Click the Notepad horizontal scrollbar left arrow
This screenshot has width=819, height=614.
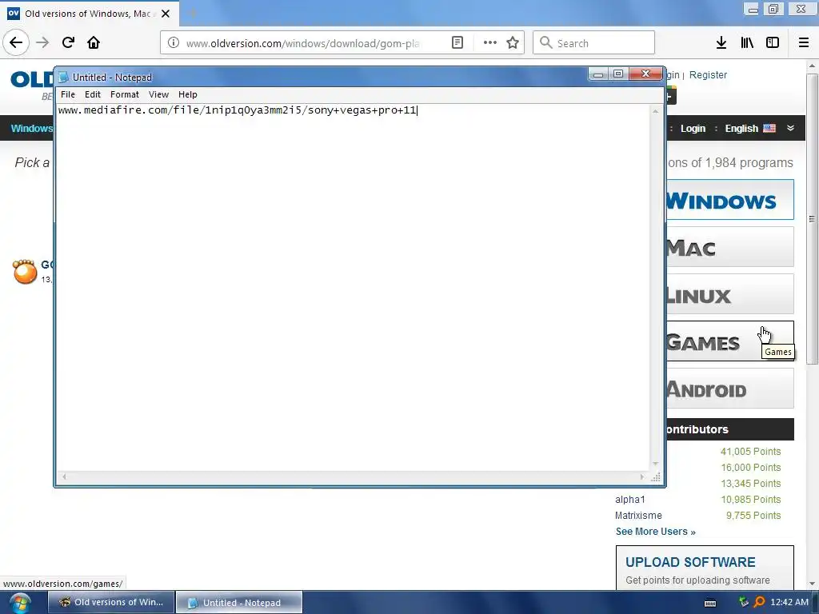click(x=64, y=476)
